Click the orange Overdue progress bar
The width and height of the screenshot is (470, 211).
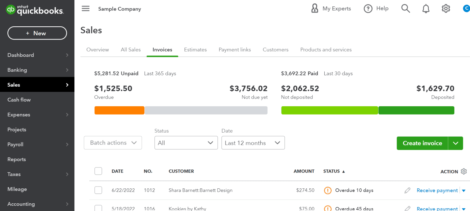coord(119,110)
